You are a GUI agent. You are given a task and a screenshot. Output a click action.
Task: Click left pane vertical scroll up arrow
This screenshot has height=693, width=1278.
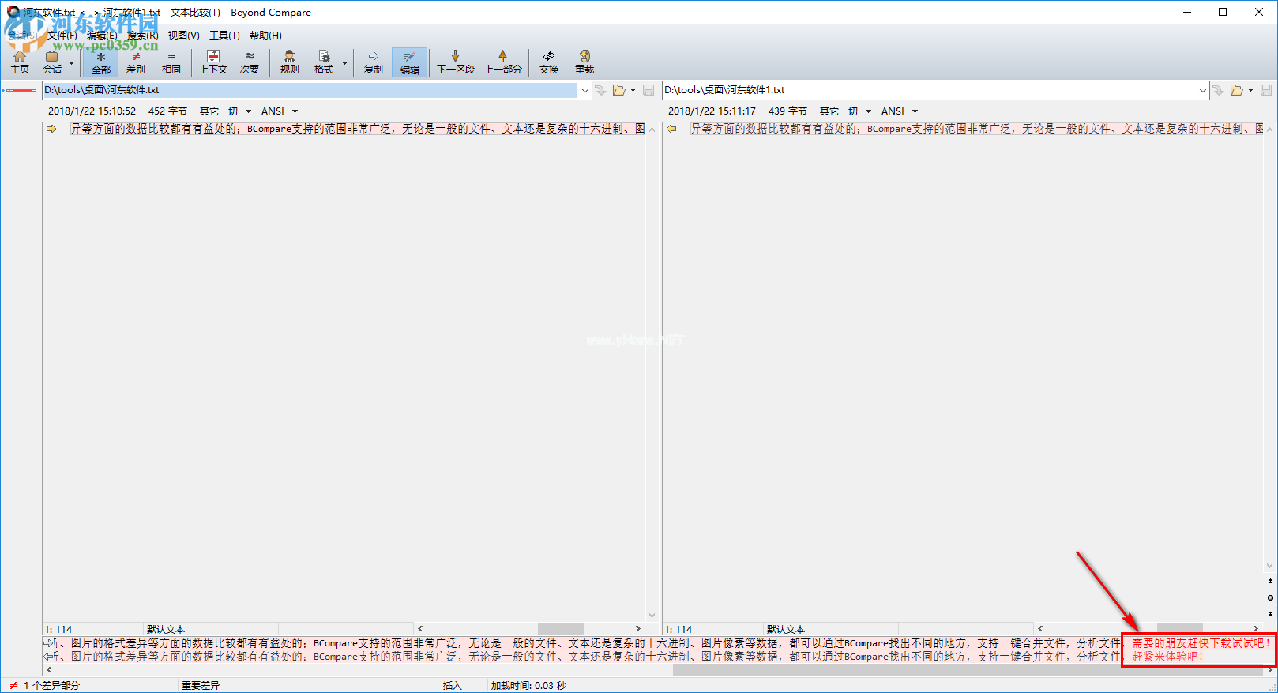coord(652,129)
